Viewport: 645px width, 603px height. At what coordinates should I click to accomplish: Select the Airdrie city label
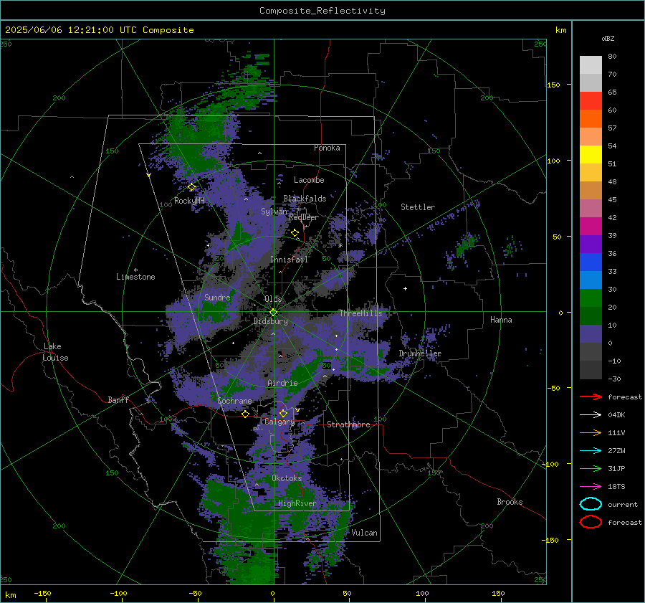tap(282, 383)
